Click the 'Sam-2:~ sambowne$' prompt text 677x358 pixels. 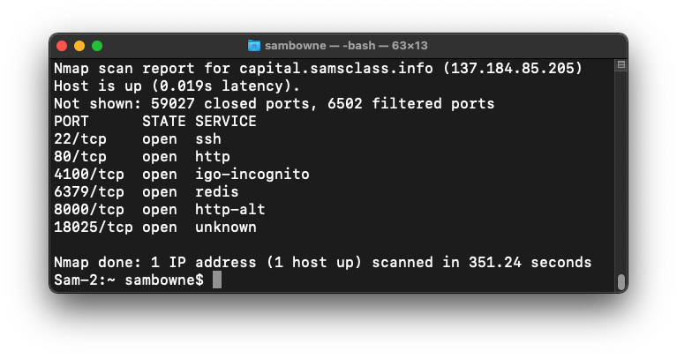(x=129, y=280)
